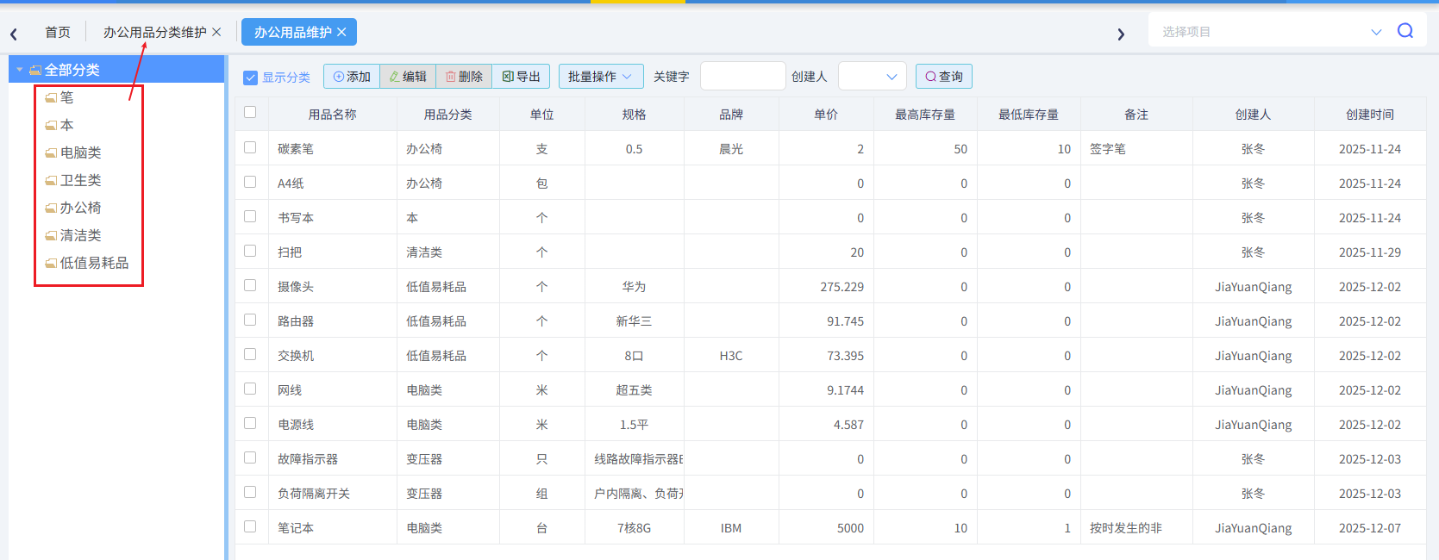Click the 单价 column header
Image resolution: width=1439 pixels, height=560 pixels.
coord(826,115)
